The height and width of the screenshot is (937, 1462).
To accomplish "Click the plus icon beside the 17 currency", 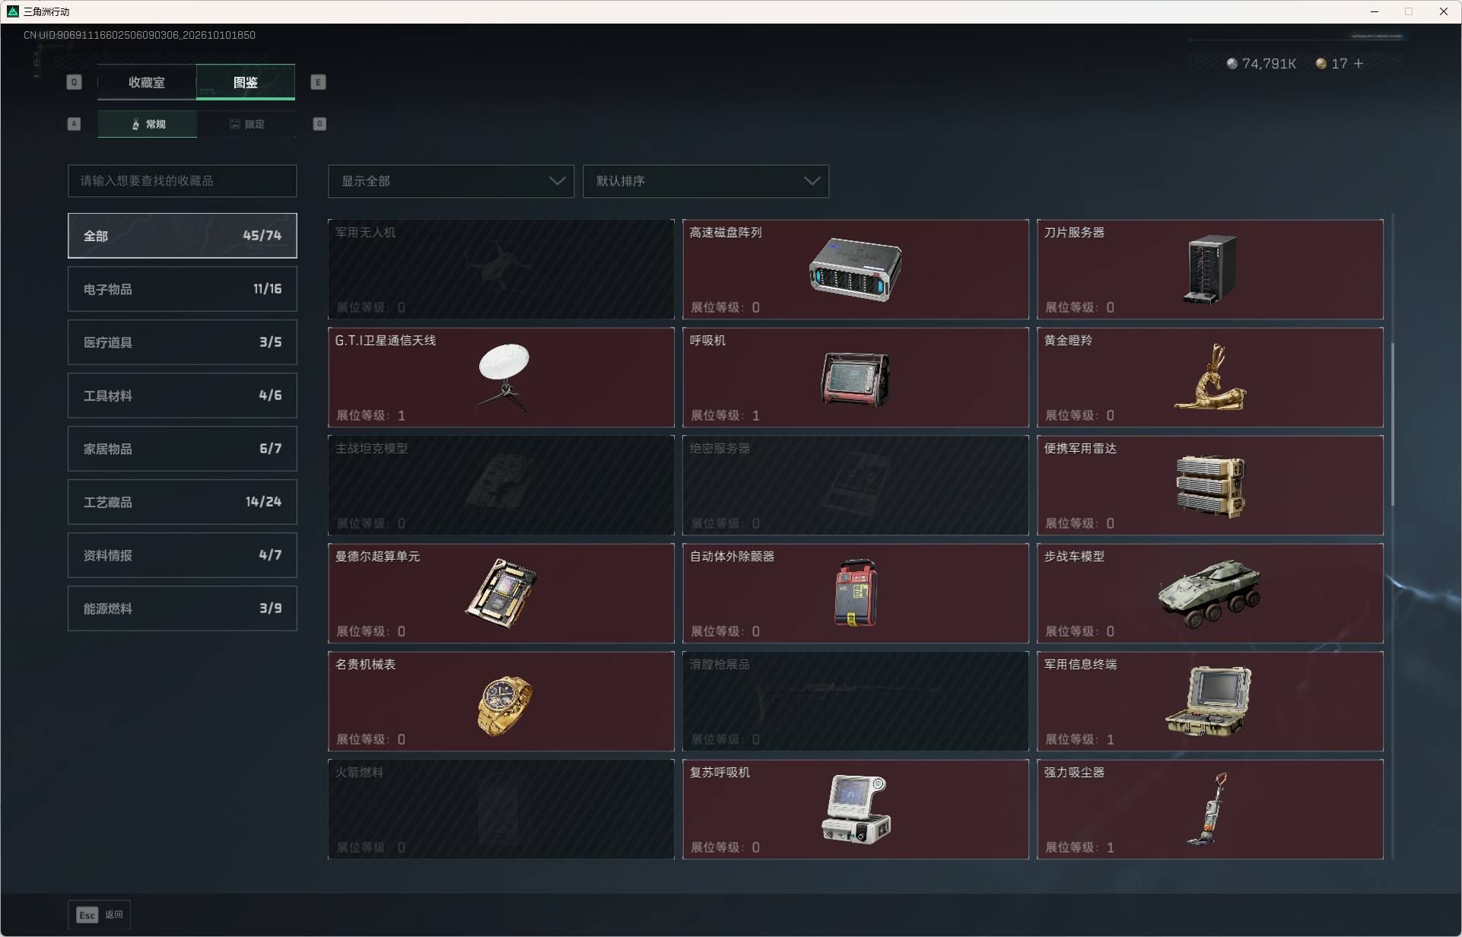I will click(1359, 64).
